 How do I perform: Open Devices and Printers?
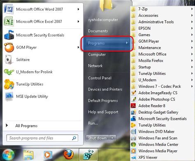coord(105,89)
